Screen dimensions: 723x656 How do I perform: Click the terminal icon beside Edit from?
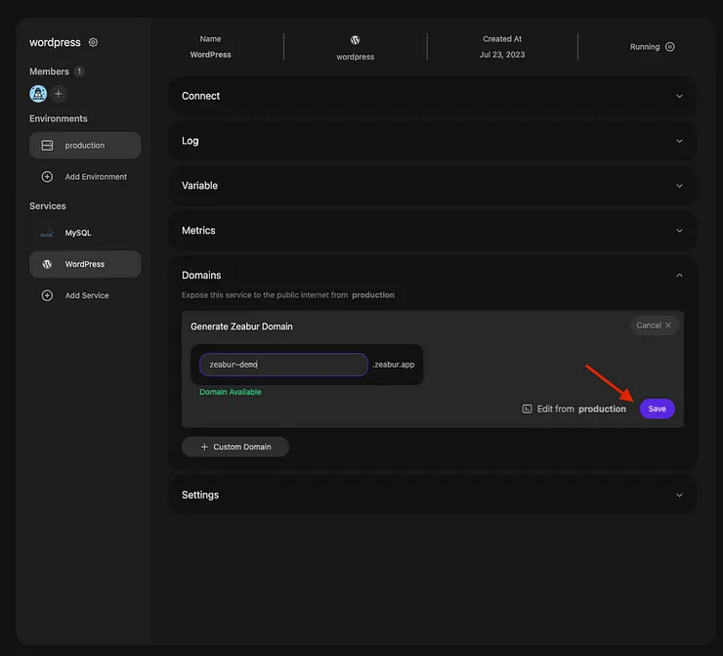click(527, 409)
